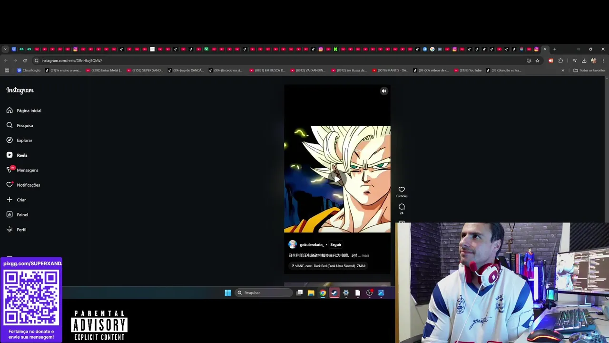The image size is (609, 343).
Task: Open the 'SUPER XAND...' bookmark
Action: [x=145, y=71]
